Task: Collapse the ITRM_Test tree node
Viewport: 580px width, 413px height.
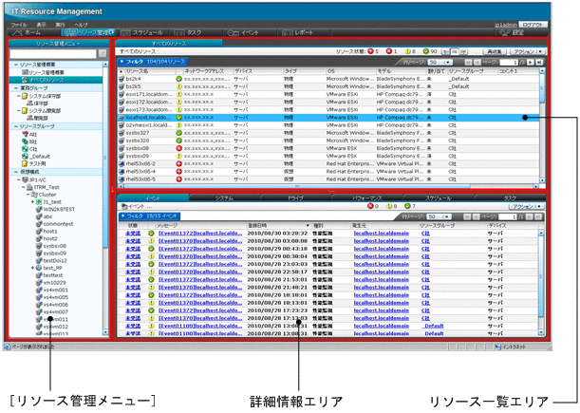Action: click(x=24, y=187)
